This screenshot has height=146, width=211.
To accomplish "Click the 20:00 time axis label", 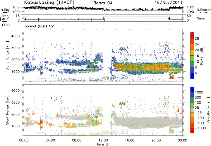I will pos(156,140).
